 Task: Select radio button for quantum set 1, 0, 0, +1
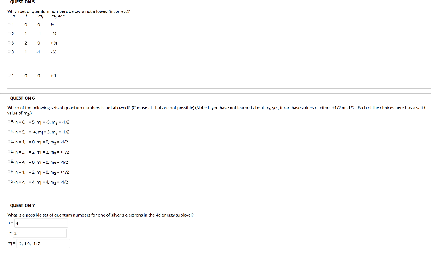coord(9,75)
